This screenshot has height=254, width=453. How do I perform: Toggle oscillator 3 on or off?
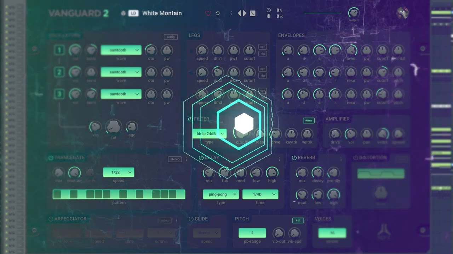point(59,94)
